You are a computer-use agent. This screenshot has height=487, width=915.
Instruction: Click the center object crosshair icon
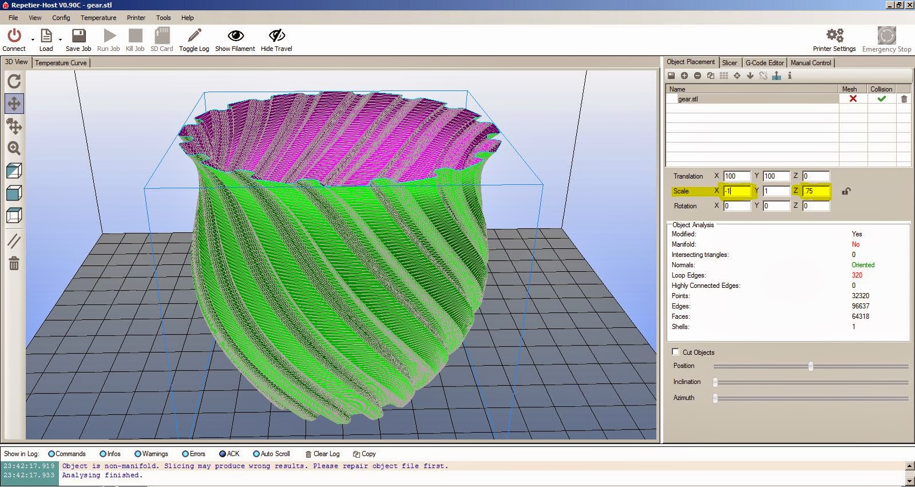737,76
